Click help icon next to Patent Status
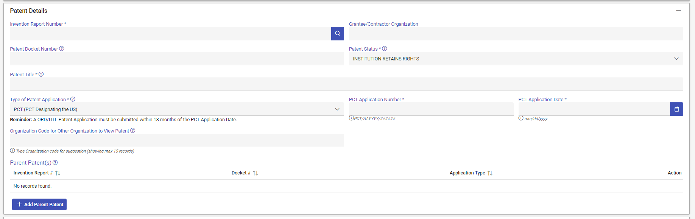Viewport: 695px width, 219px height. 385,49
